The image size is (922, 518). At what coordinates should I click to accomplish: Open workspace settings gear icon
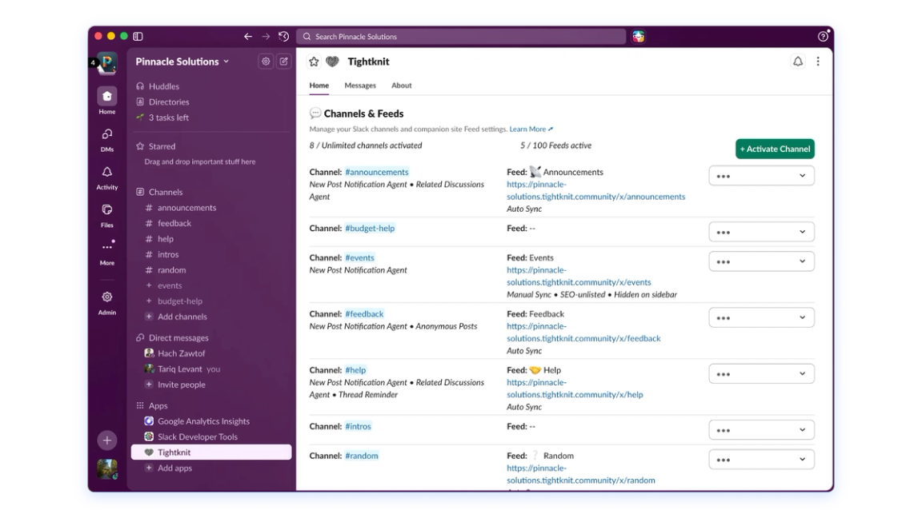[266, 61]
